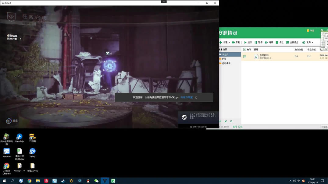
Task: Expand the 发布 (Publish) dropdown
Action: (312, 43)
